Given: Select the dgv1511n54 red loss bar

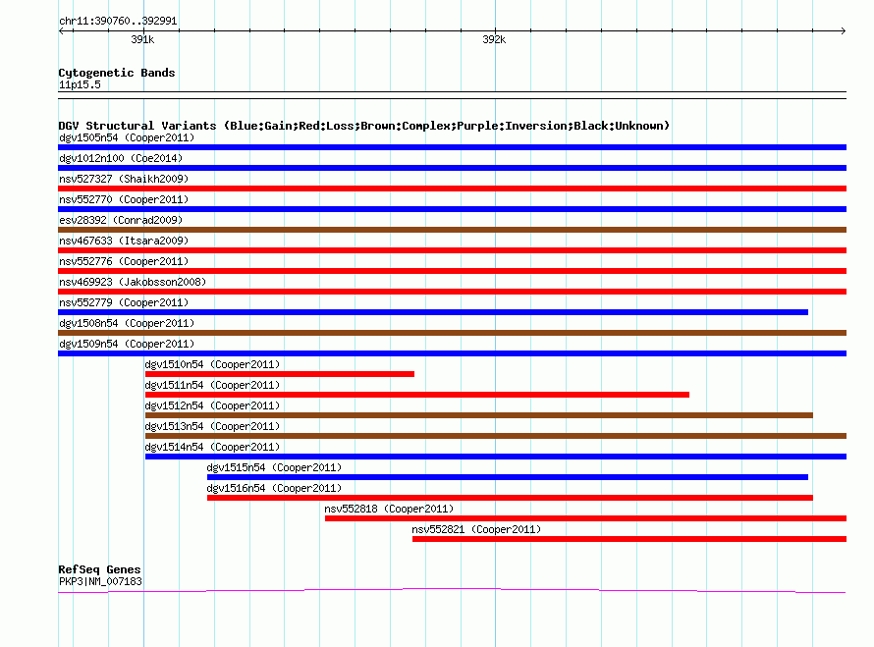Looking at the screenshot, I should click(417, 395).
